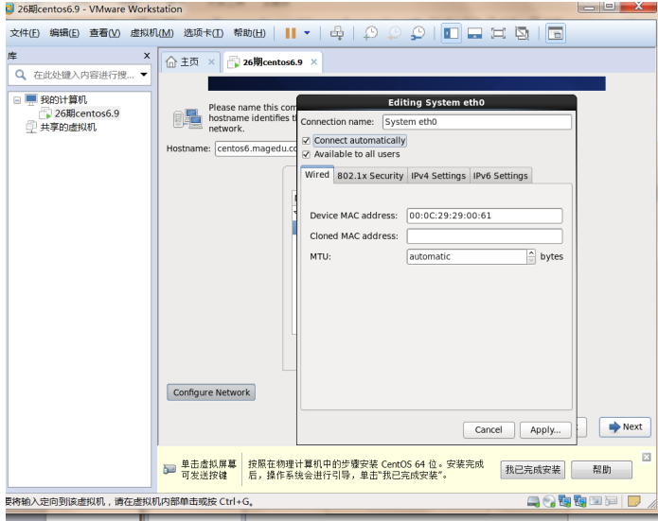Click the display status icon
The height and width of the screenshot is (521, 658).
coord(596,501)
